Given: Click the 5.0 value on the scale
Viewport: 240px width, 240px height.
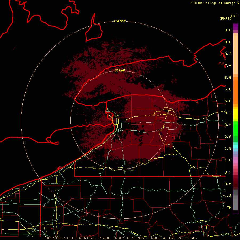Looking at the screenshot, I should click(228, 101).
